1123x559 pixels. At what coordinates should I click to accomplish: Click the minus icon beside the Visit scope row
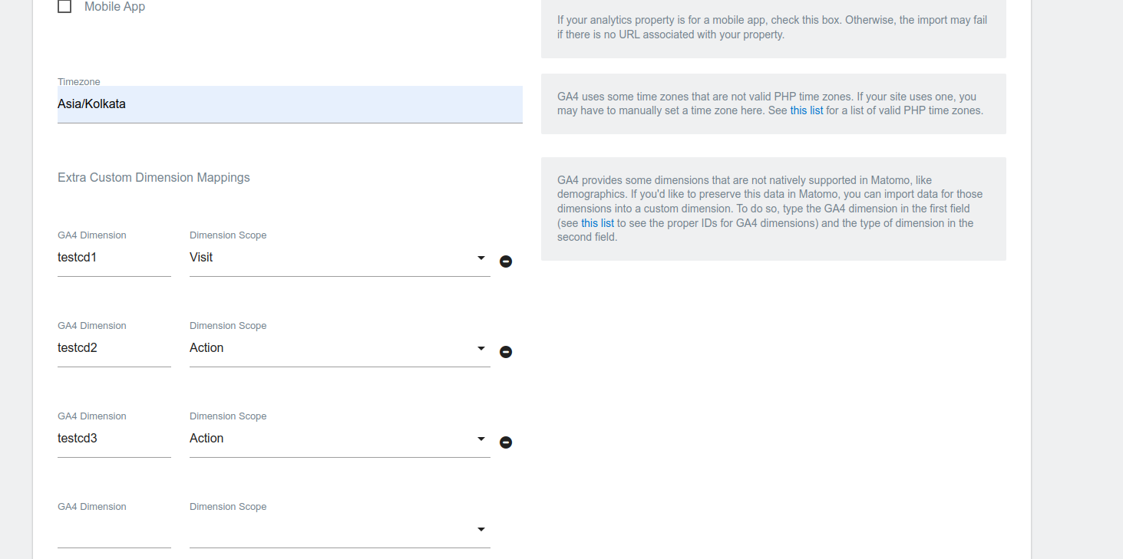[505, 261]
